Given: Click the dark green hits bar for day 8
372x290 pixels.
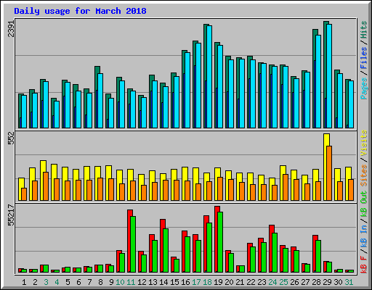Looking at the screenshot, I should tap(96, 97).
